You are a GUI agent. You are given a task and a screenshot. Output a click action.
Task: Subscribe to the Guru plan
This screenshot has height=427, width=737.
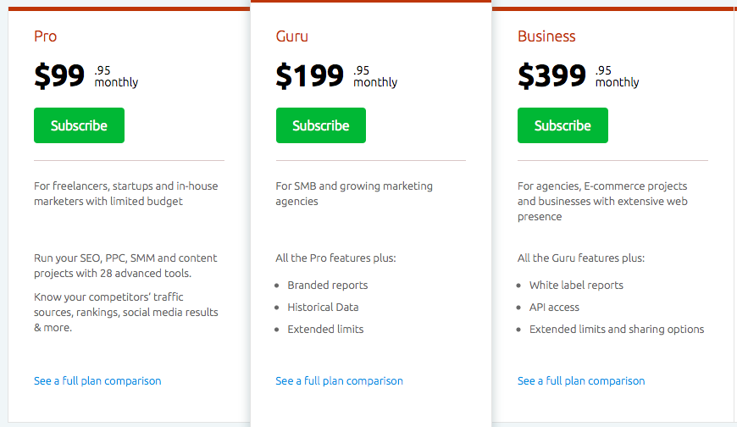321,125
